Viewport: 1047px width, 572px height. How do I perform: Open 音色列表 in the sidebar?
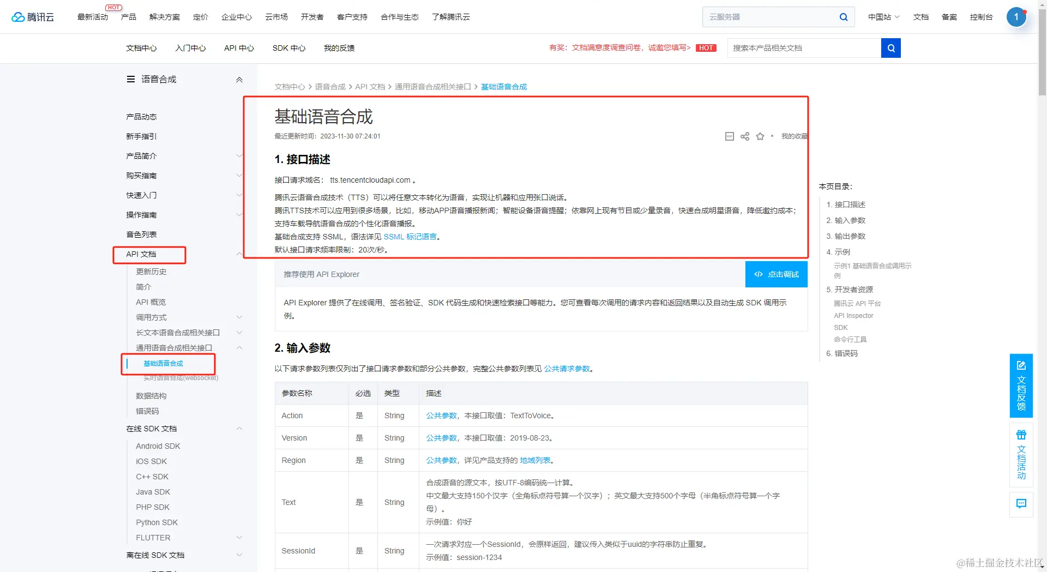[x=141, y=234]
